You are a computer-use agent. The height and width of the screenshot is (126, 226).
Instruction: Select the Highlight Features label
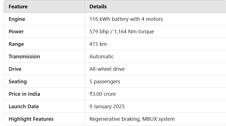tap(31, 119)
